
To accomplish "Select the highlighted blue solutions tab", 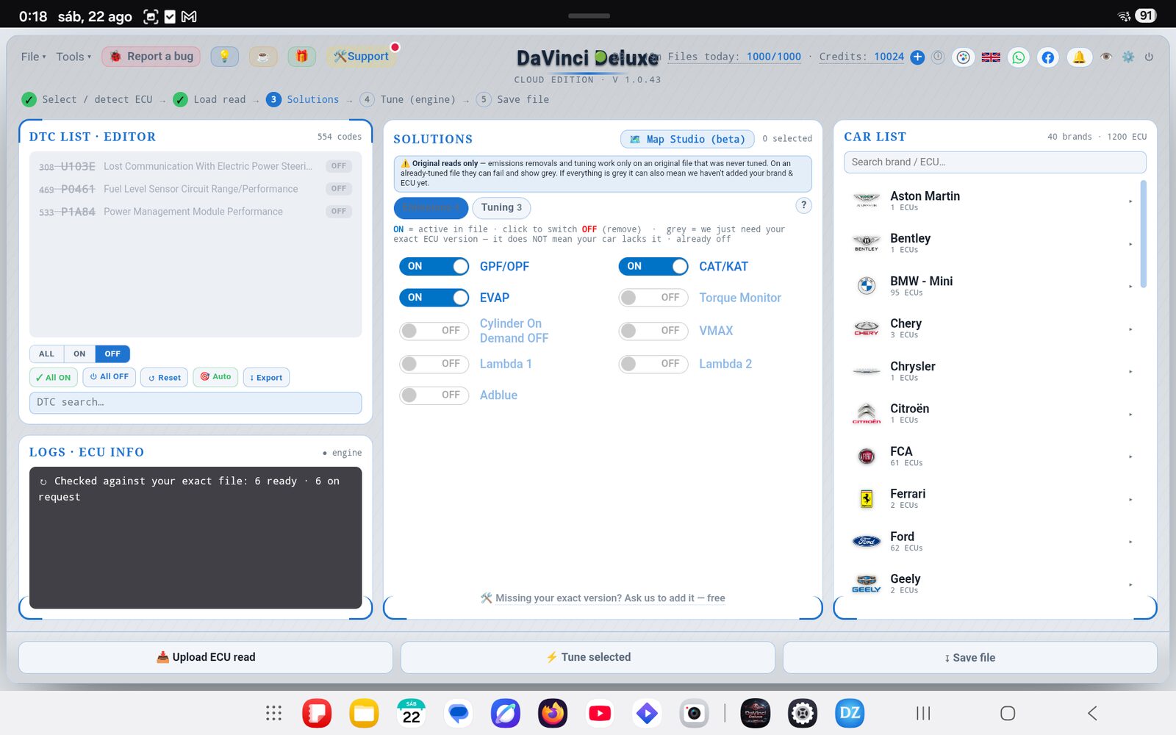I will (x=431, y=208).
